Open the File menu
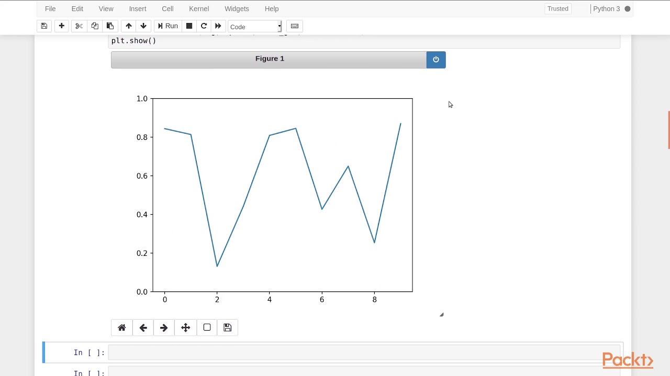Screen dimensions: 670x376 [x=50, y=8]
